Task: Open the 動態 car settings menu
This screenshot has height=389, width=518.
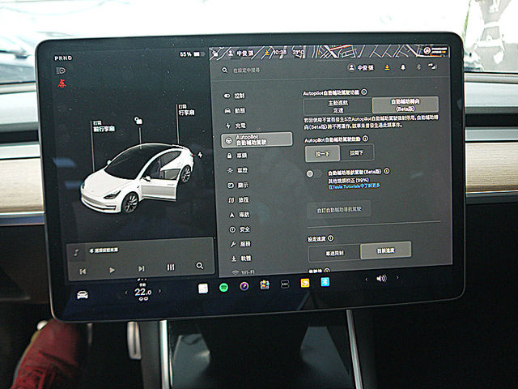Action: tap(235, 110)
